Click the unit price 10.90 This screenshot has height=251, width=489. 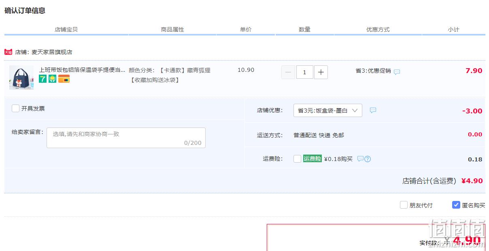pos(246,70)
